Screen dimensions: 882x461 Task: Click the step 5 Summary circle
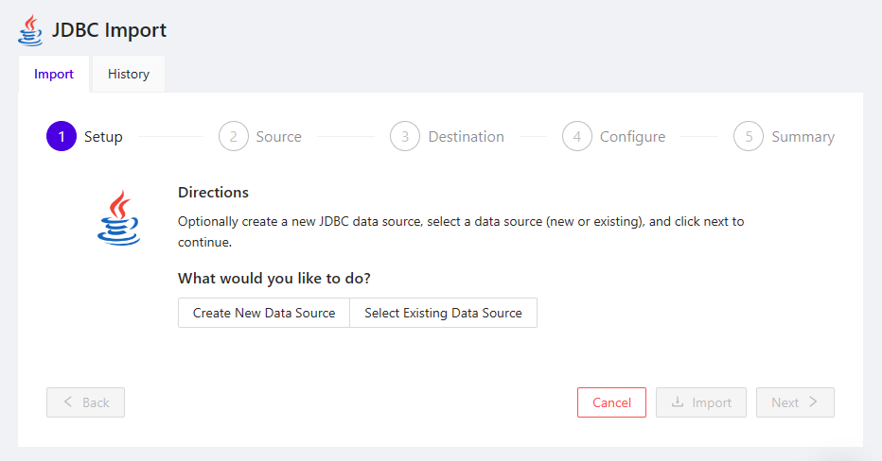[749, 137]
